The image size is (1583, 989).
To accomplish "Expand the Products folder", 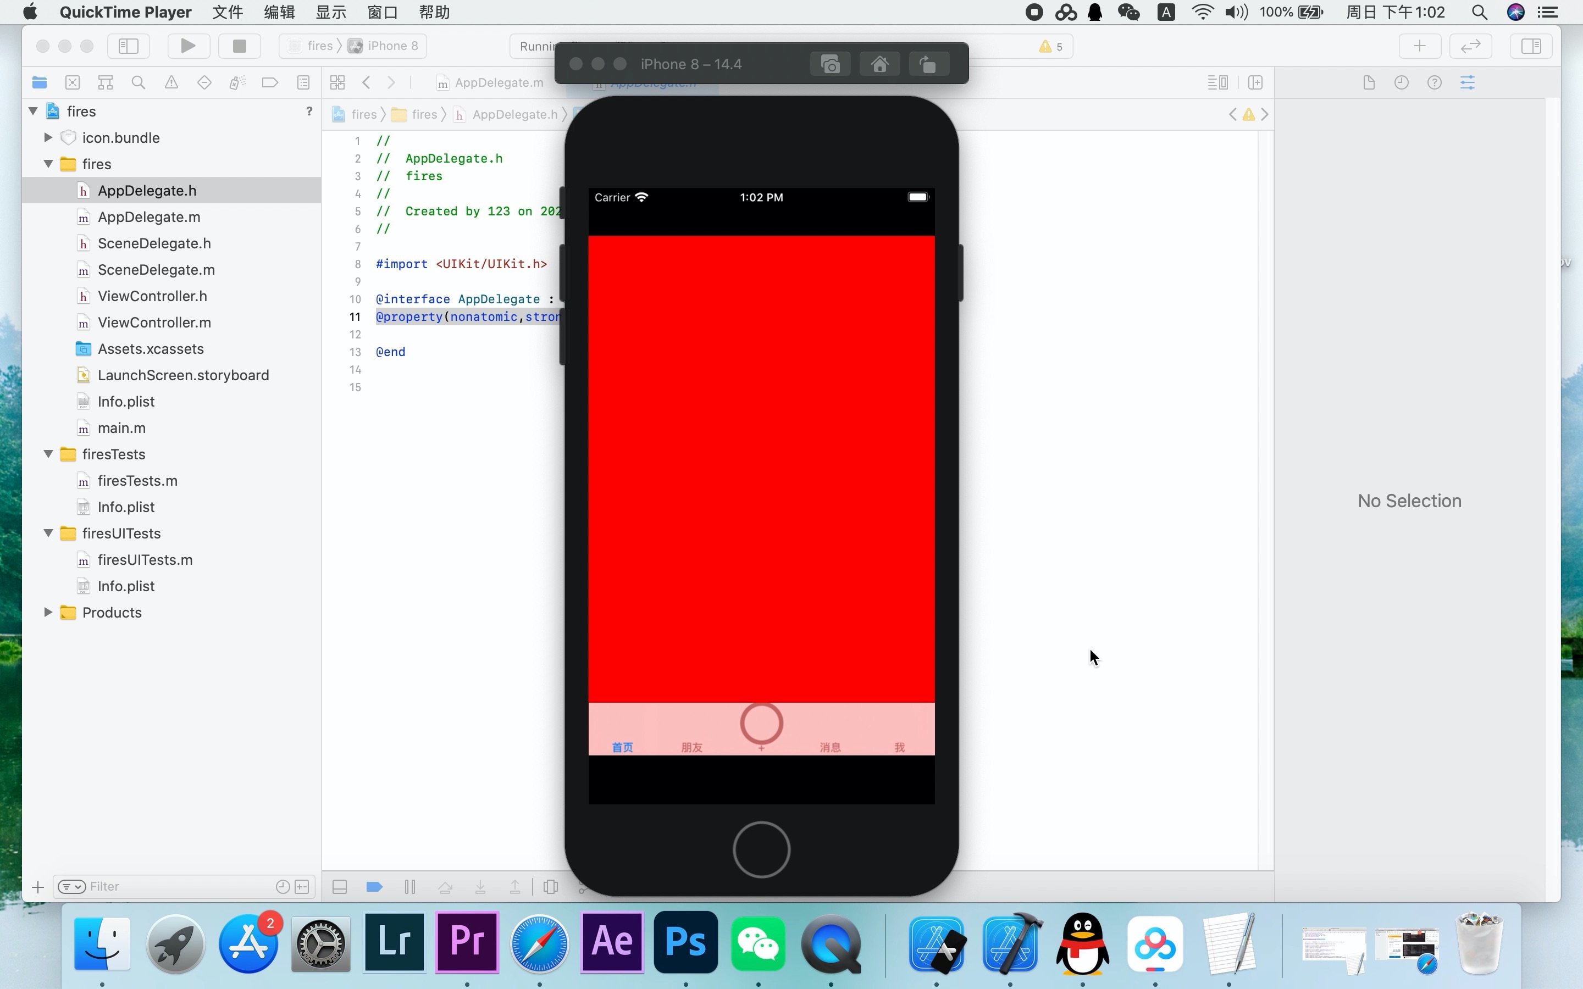I will tap(48, 612).
